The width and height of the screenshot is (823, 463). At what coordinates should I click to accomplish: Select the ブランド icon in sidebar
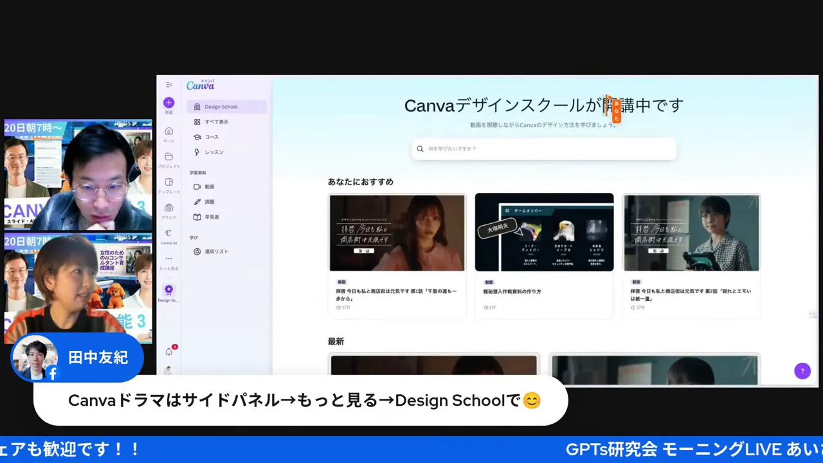(x=168, y=208)
